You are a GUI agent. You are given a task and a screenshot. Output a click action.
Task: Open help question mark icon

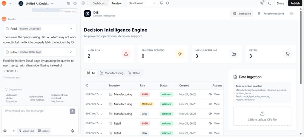point(75,3)
